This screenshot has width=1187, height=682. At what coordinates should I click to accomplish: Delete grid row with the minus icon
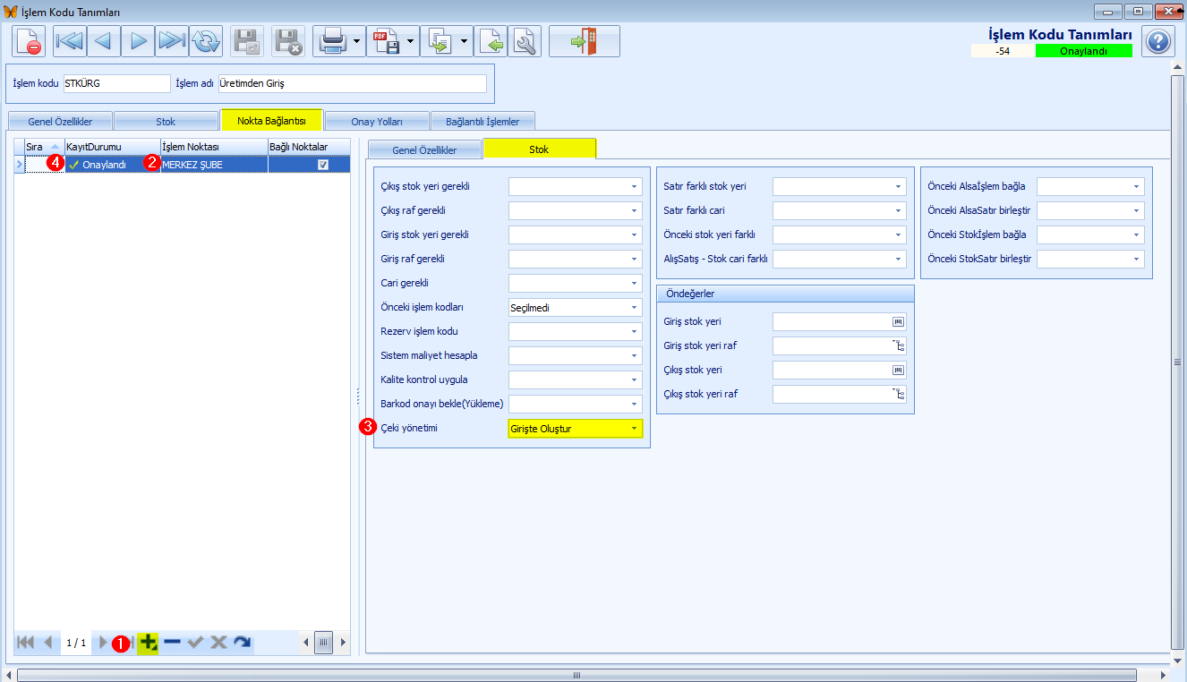point(172,643)
